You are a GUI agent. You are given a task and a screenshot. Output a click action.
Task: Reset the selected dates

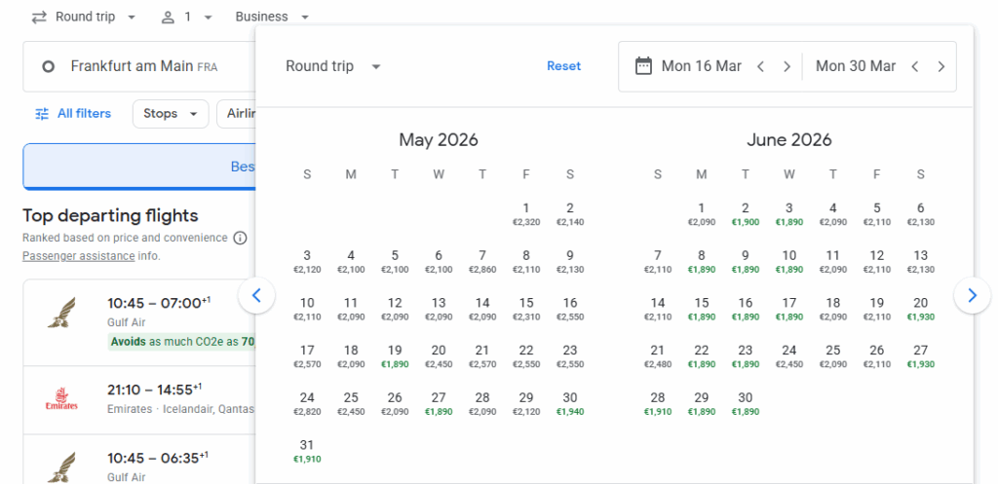click(x=564, y=66)
